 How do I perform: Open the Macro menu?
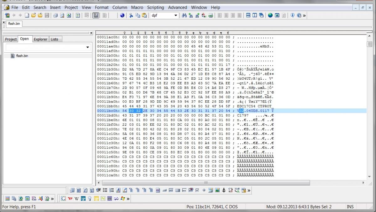tap(137, 7)
